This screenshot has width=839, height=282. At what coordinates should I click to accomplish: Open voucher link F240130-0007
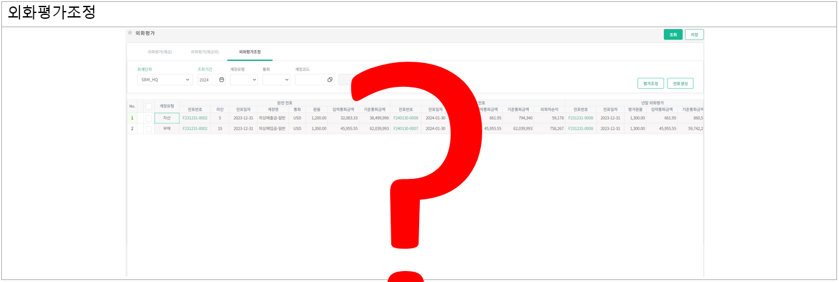pyautogui.click(x=406, y=128)
